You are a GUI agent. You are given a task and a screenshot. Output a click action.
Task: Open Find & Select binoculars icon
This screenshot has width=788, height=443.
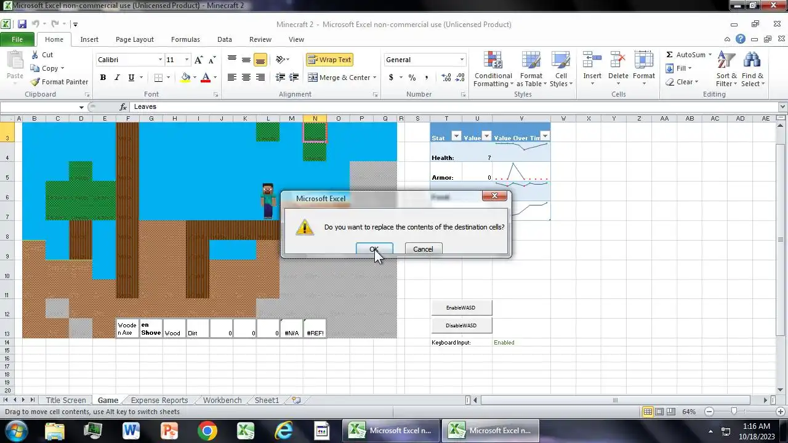pos(752,60)
